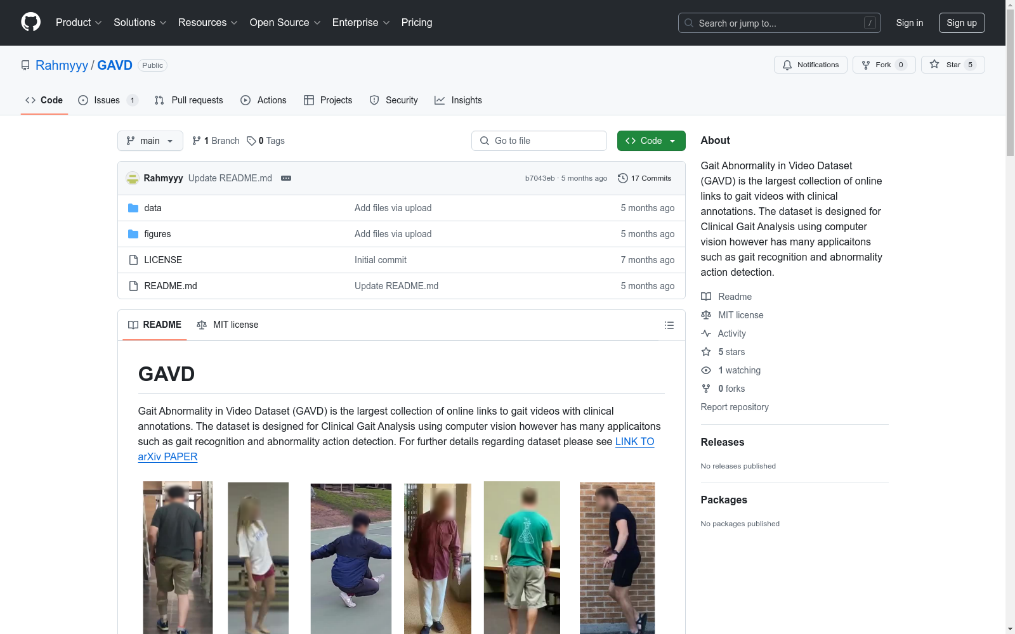This screenshot has width=1015, height=634.
Task: Click the Releases heading link
Action: [x=723, y=442]
